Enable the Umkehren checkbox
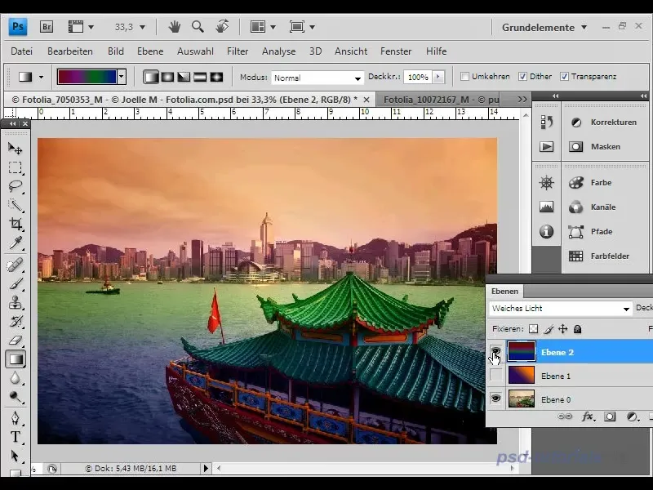Viewport: 653px width, 490px height. point(464,77)
